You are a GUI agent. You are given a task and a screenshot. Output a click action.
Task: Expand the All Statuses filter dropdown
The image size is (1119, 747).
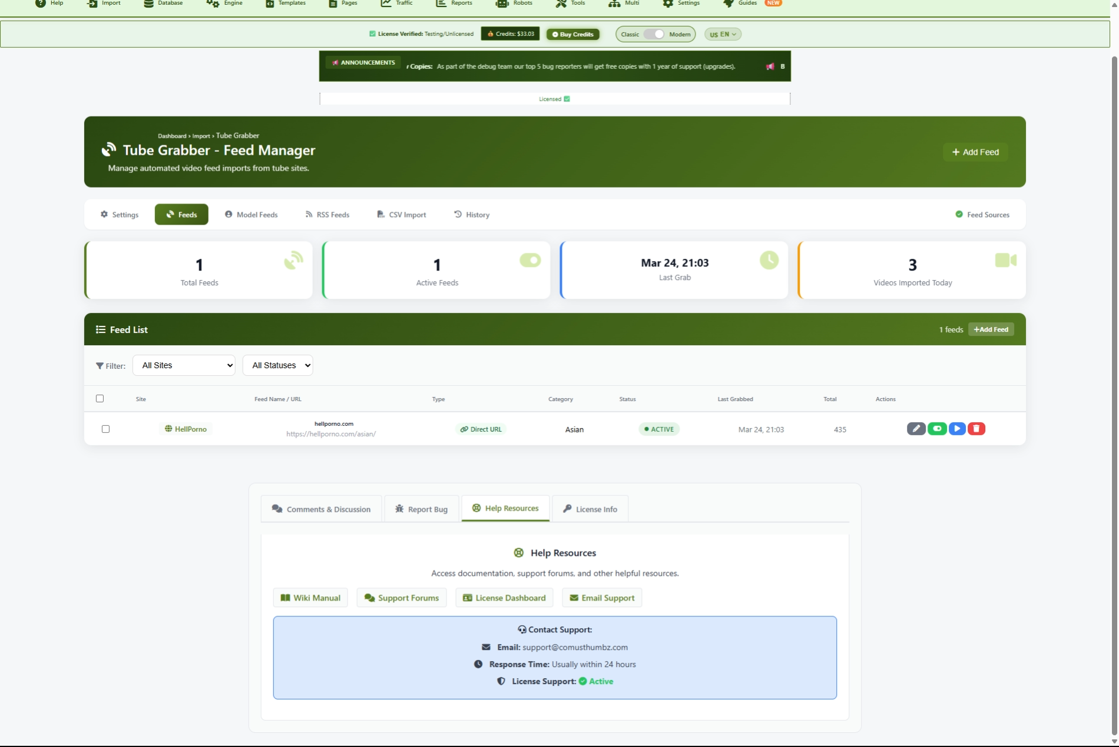(x=277, y=365)
